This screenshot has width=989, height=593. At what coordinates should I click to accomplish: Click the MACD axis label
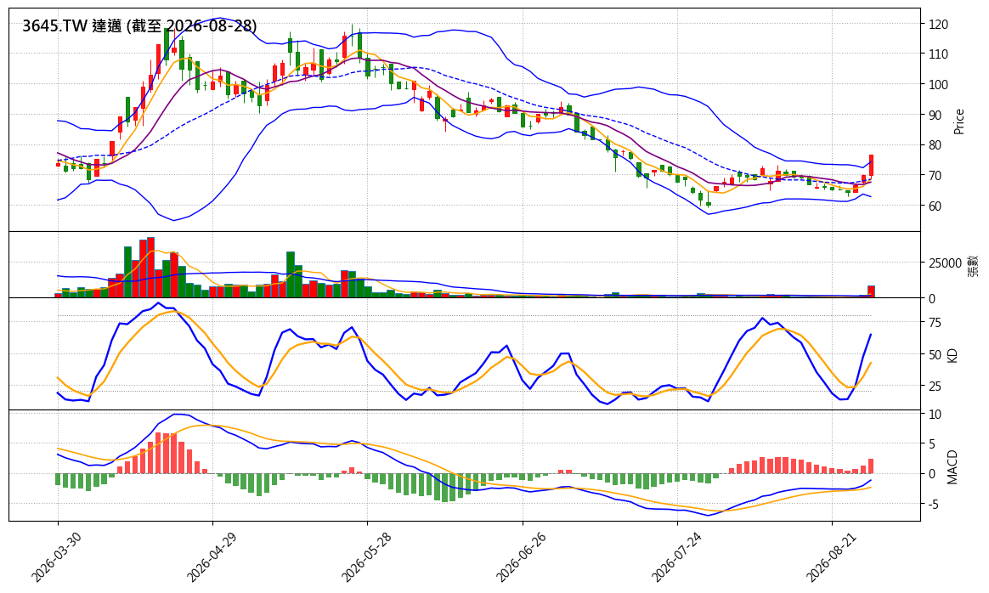coord(952,467)
